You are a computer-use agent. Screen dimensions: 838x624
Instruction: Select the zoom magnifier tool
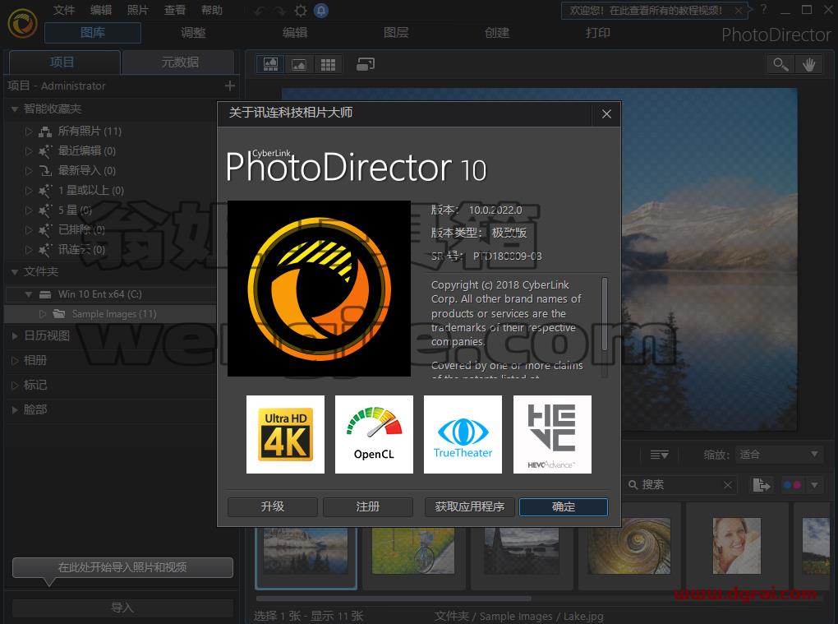click(780, 65)
